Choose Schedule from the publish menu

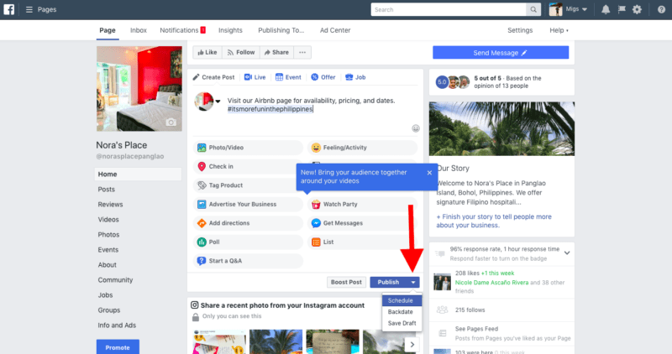coord(402,300)
